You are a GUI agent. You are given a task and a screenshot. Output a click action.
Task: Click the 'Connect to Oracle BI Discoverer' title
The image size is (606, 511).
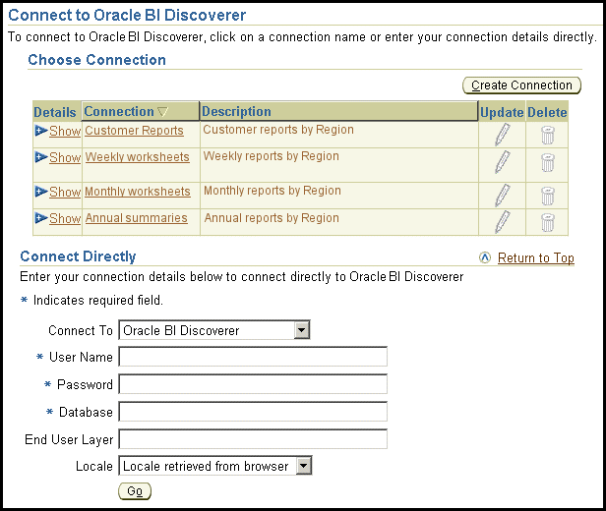pos(127,16)
